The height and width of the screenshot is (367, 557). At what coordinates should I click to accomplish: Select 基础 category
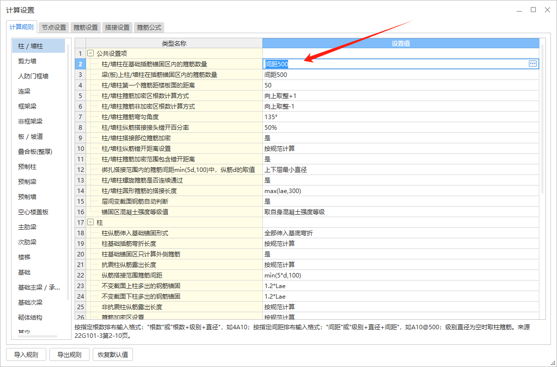tap(39, 272)
